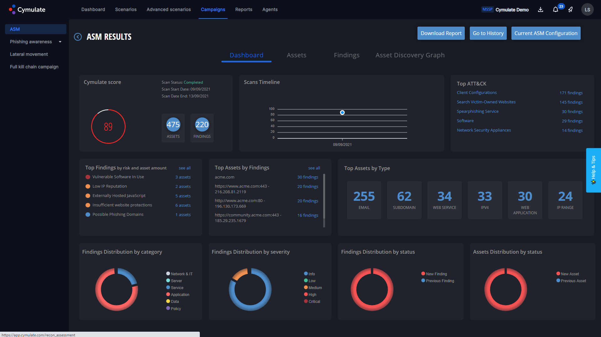This screenshot has width=601, height=337.
Task: Open 'see all' in Top Findings card
Action: coord(184,168)
